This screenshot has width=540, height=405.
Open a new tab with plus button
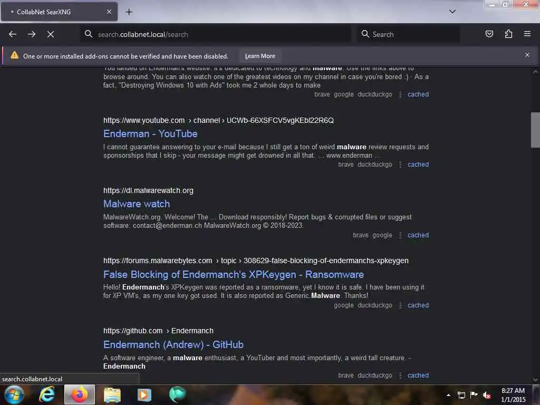[129, 12]
